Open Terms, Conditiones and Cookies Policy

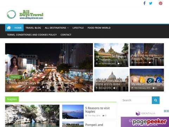pos(32,35)
